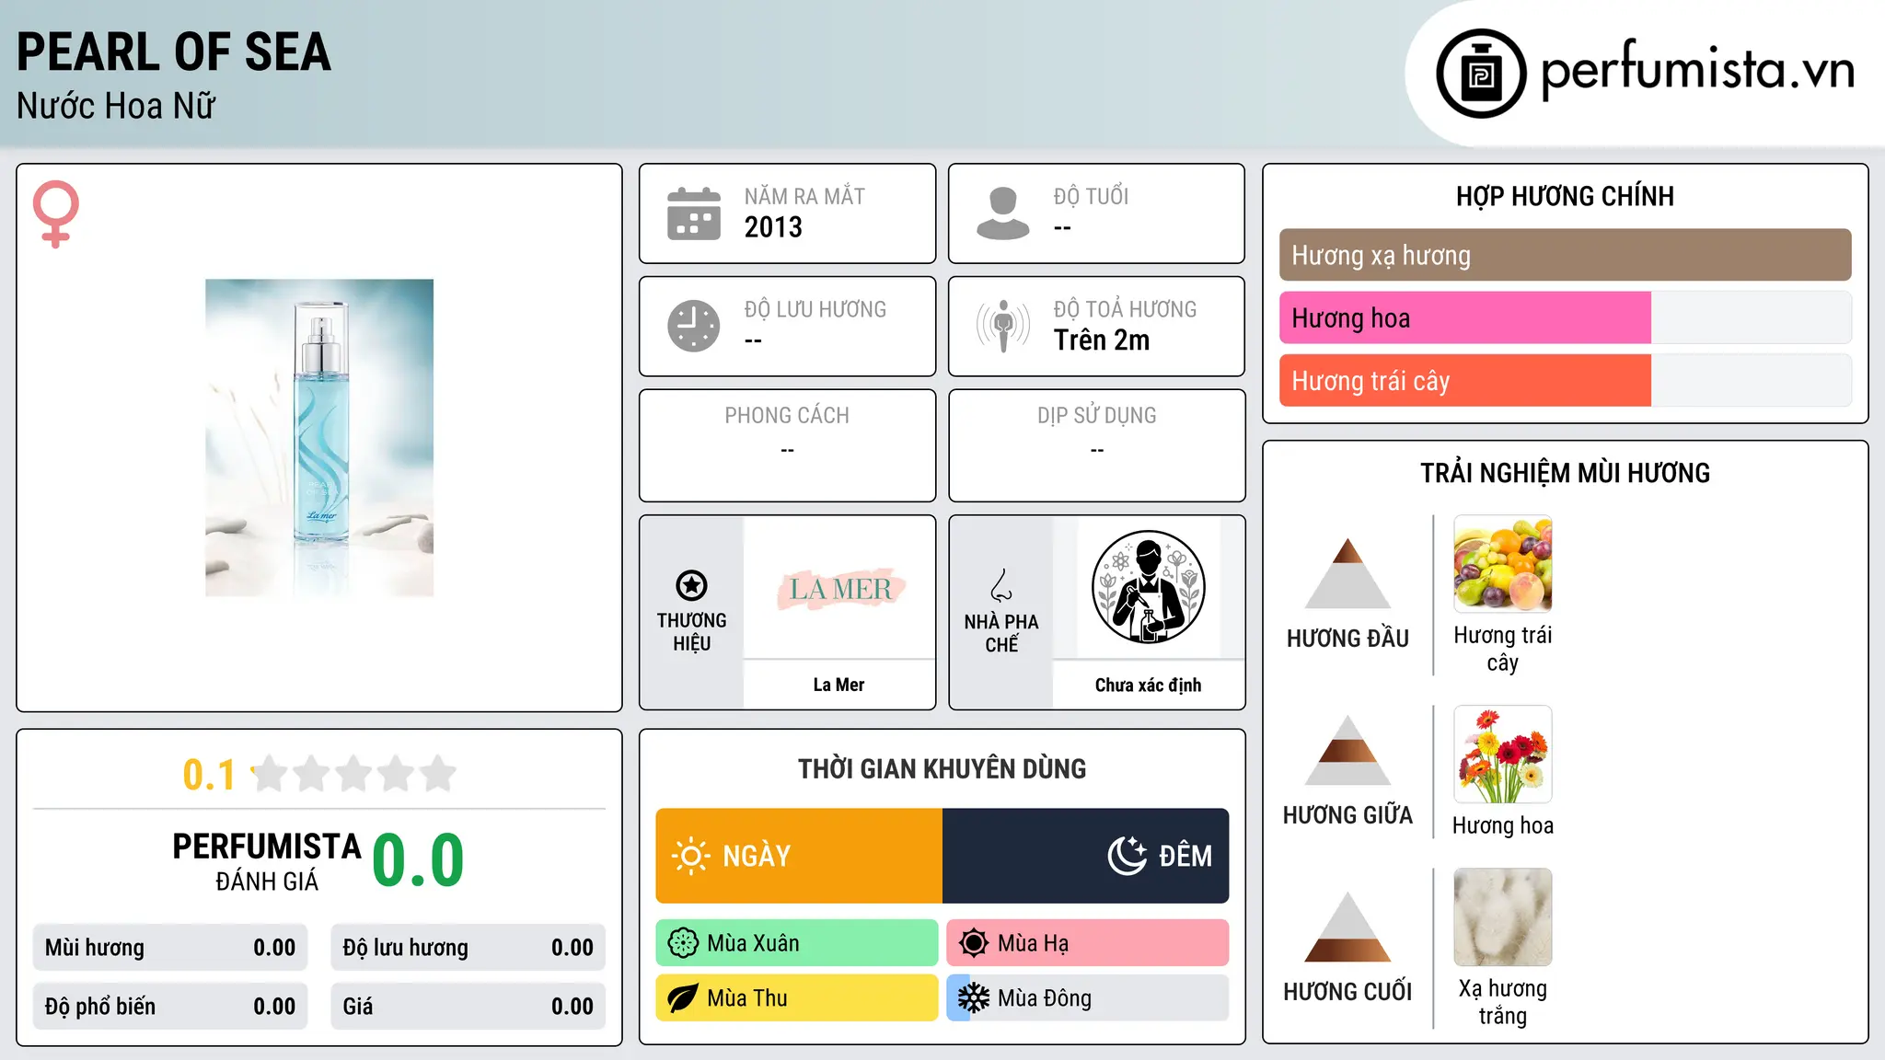The height and width of the screenshot is (1060, 1885).
Task: Select the Đêm nighttime segment
Action: point(1086,856)
